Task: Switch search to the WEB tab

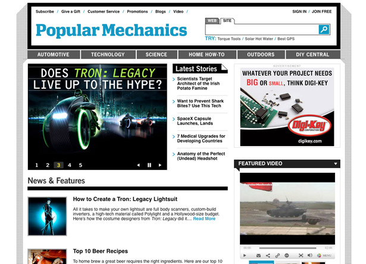Action: click(x=212, y=21)
